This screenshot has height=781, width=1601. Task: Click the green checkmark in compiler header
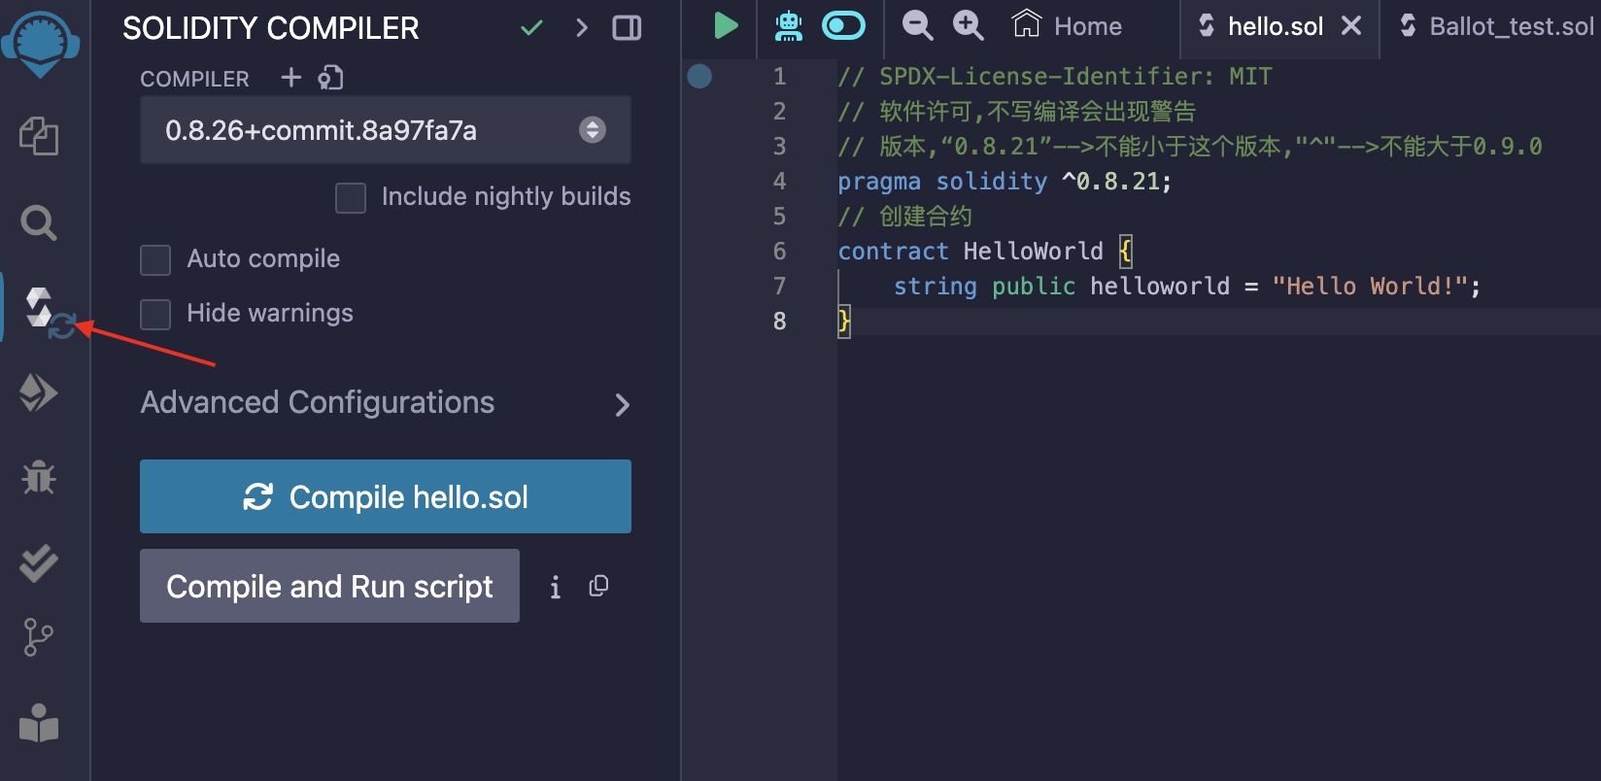click(x=531, y=28)
